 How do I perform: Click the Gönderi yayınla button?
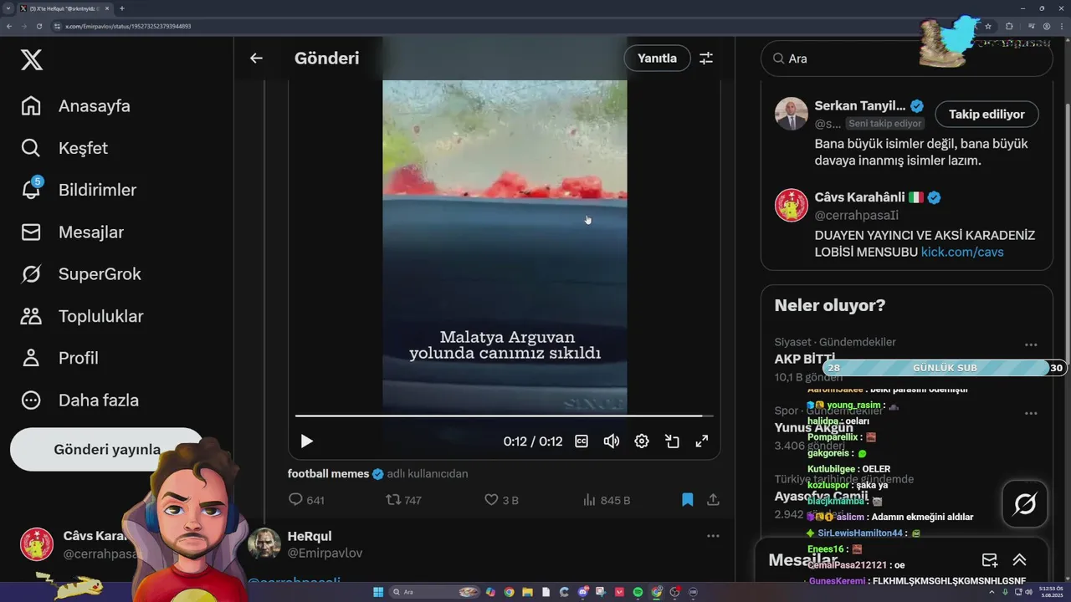pyautogui.click(x=107, y=449)
